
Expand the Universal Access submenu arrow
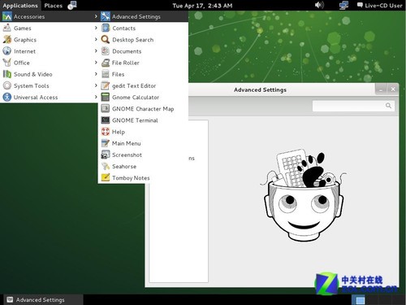[x=96, y=97]
